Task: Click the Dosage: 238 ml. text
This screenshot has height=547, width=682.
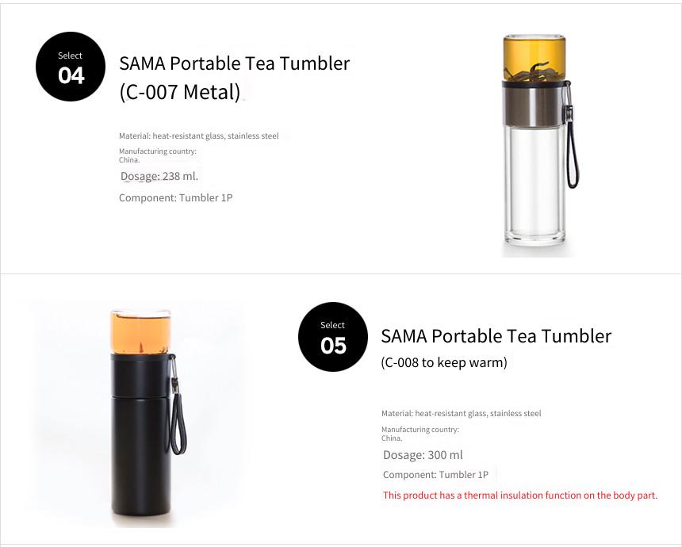Action: click(159, 176)
